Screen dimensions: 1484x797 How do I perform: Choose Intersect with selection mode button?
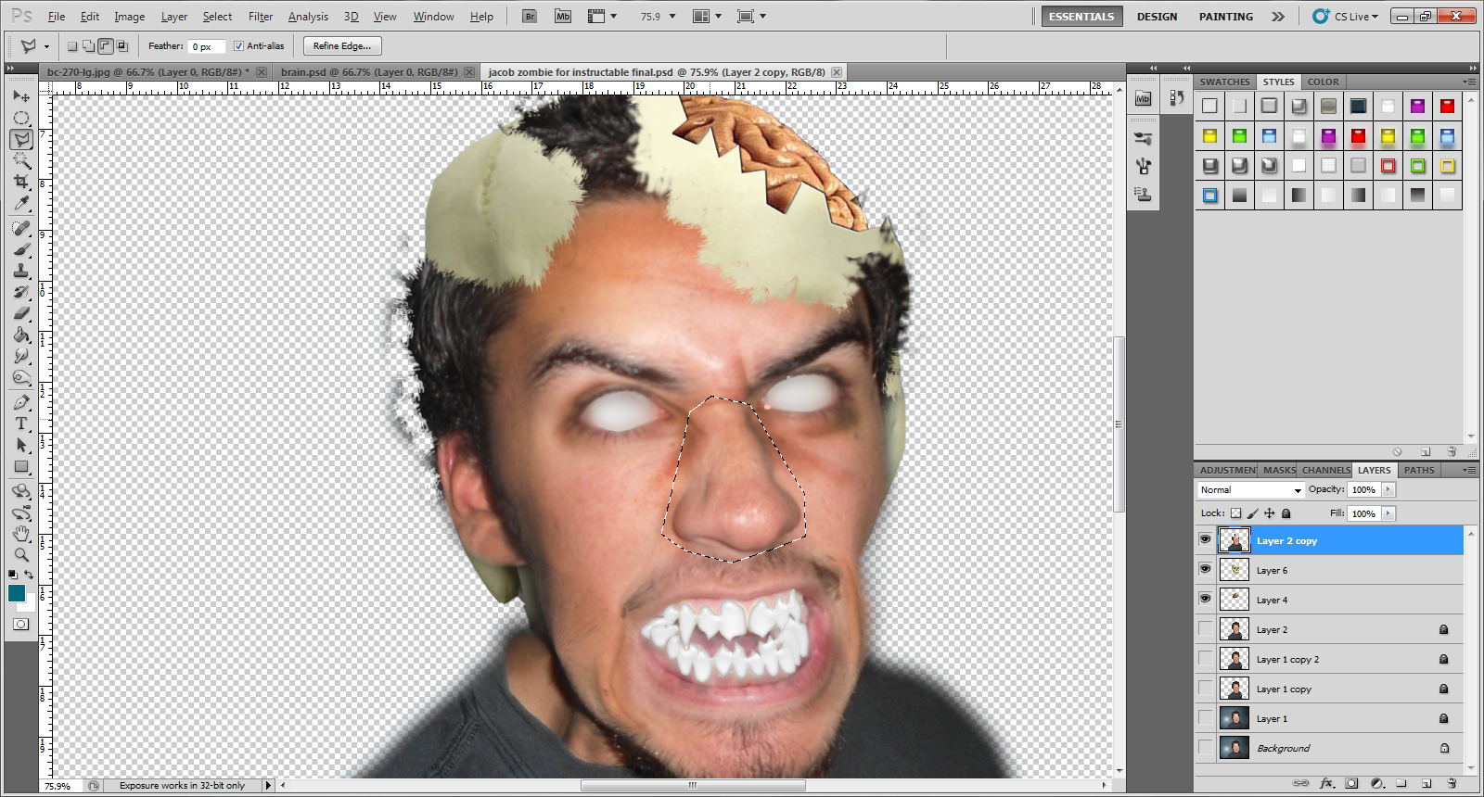pos(122,45)
